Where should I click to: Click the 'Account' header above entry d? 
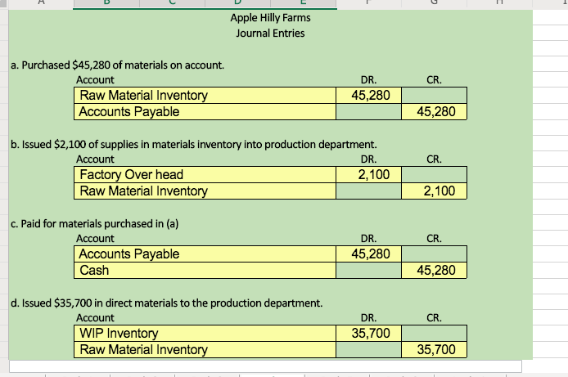95,317
